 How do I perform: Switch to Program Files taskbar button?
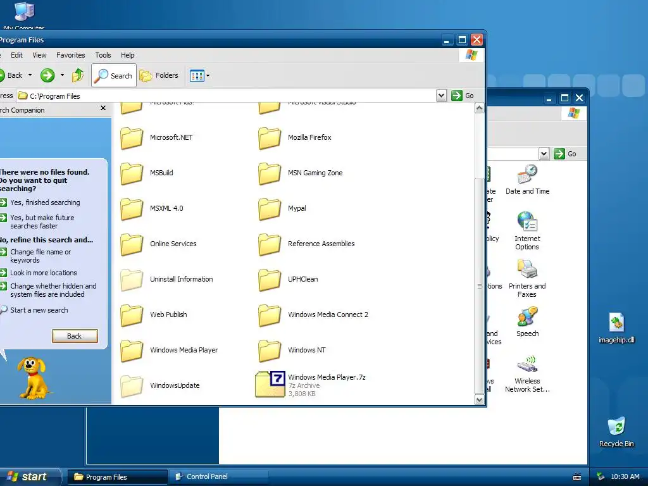[117, 477]
